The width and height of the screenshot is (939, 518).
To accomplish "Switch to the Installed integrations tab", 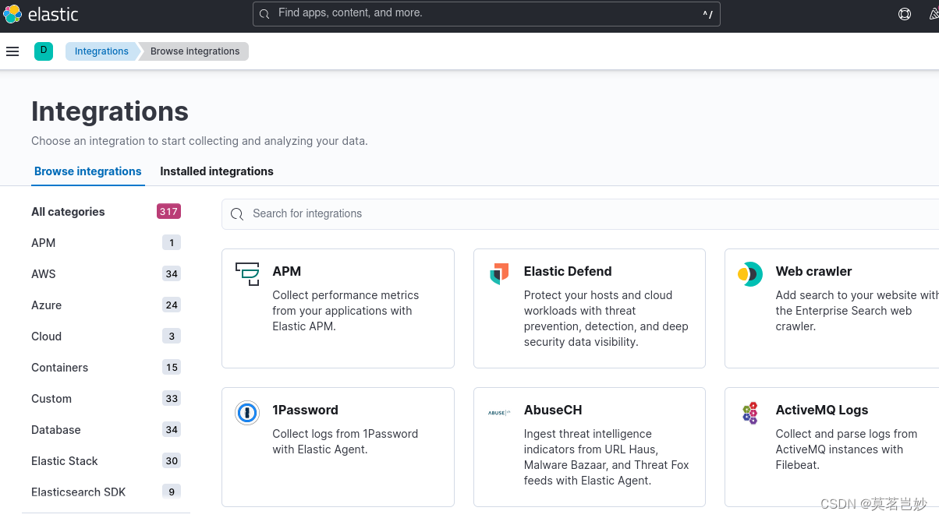I will [x=217, y=171].
